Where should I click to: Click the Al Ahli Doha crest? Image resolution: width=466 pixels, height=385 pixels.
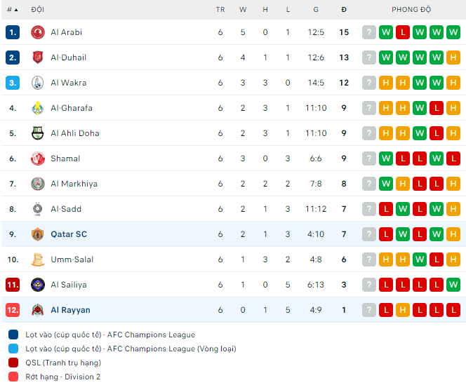point(38,133)
